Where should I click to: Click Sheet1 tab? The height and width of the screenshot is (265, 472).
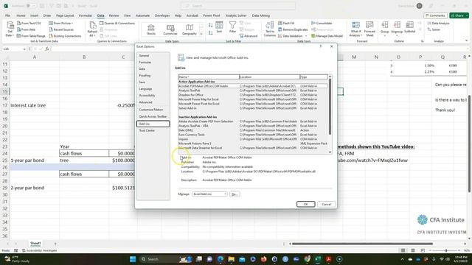point(35,243)
